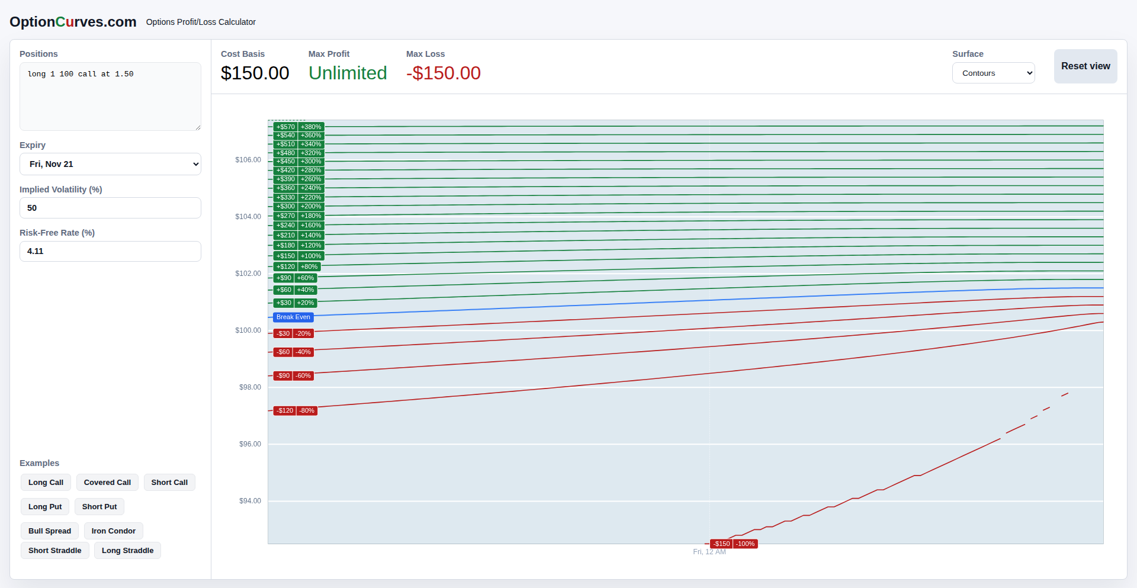Click the +$240 +160% contour label

tap(298, 226)
